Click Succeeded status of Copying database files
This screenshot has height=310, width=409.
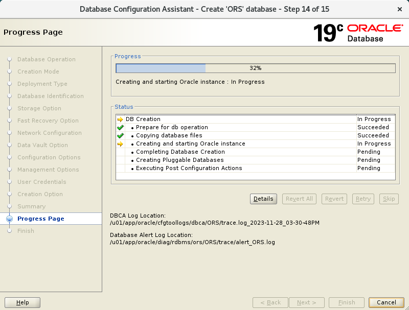pos(373,135)
